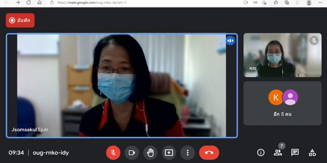Open the chat panel
The width and height of the screenshot is (327, 163).
pos(295,153)
